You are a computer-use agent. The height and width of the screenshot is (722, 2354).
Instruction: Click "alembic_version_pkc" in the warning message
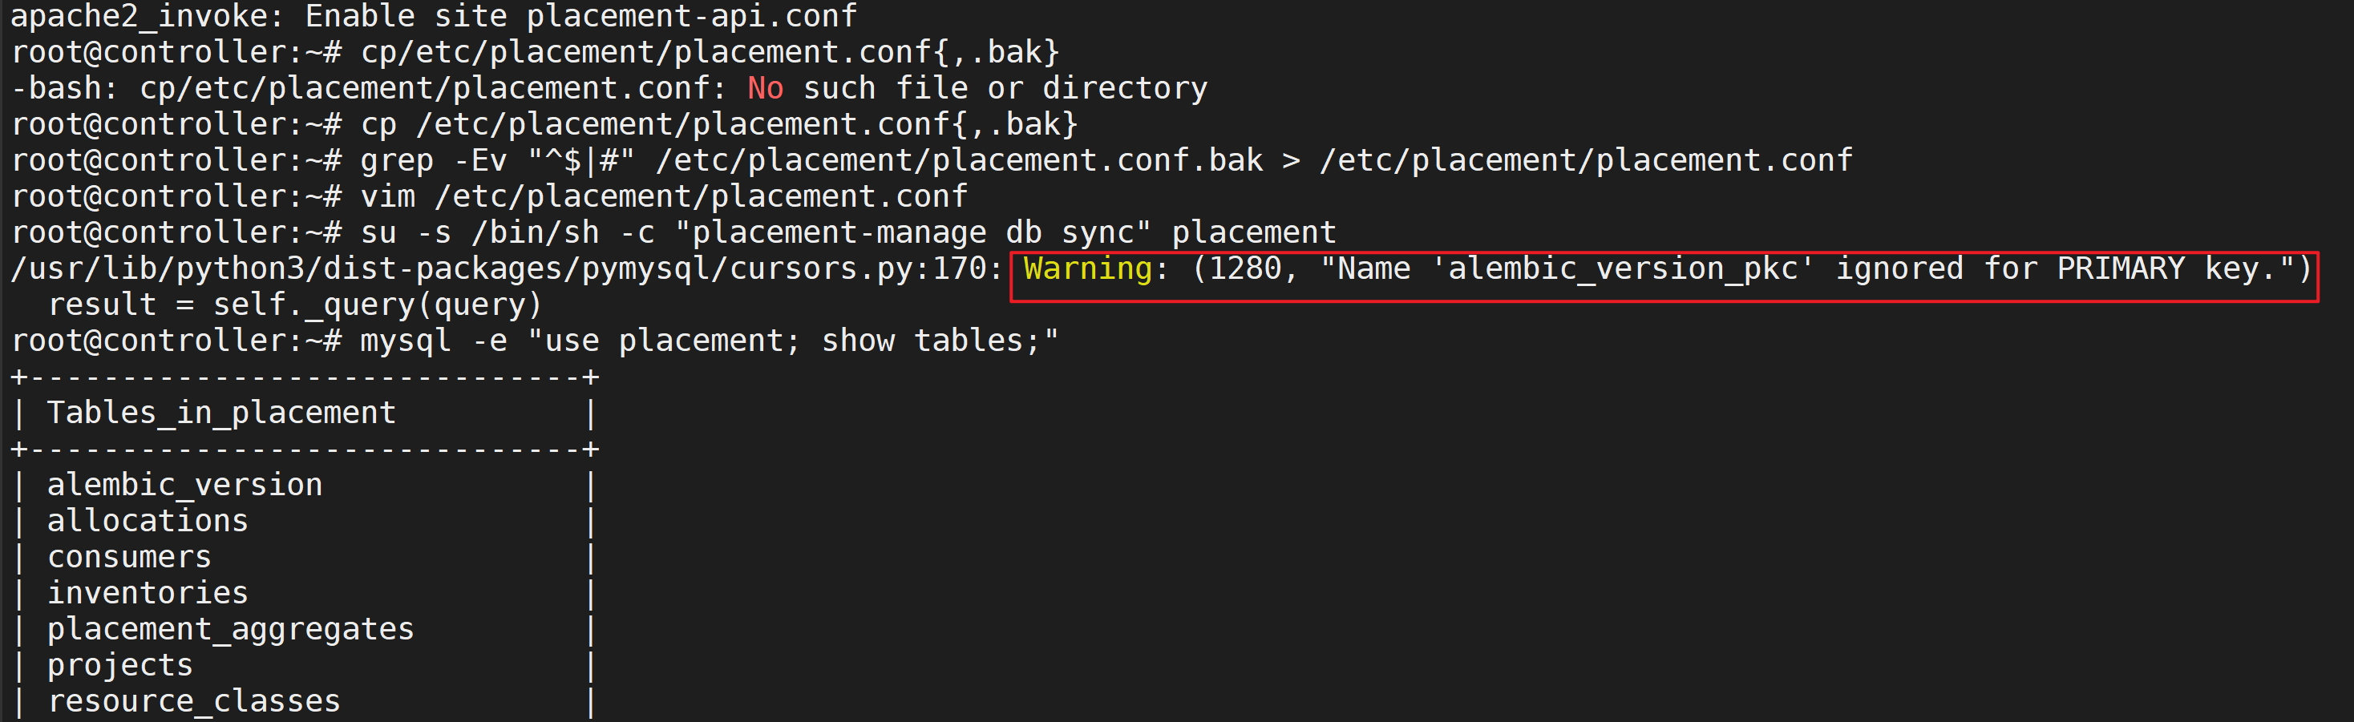tap(1622, 268)
